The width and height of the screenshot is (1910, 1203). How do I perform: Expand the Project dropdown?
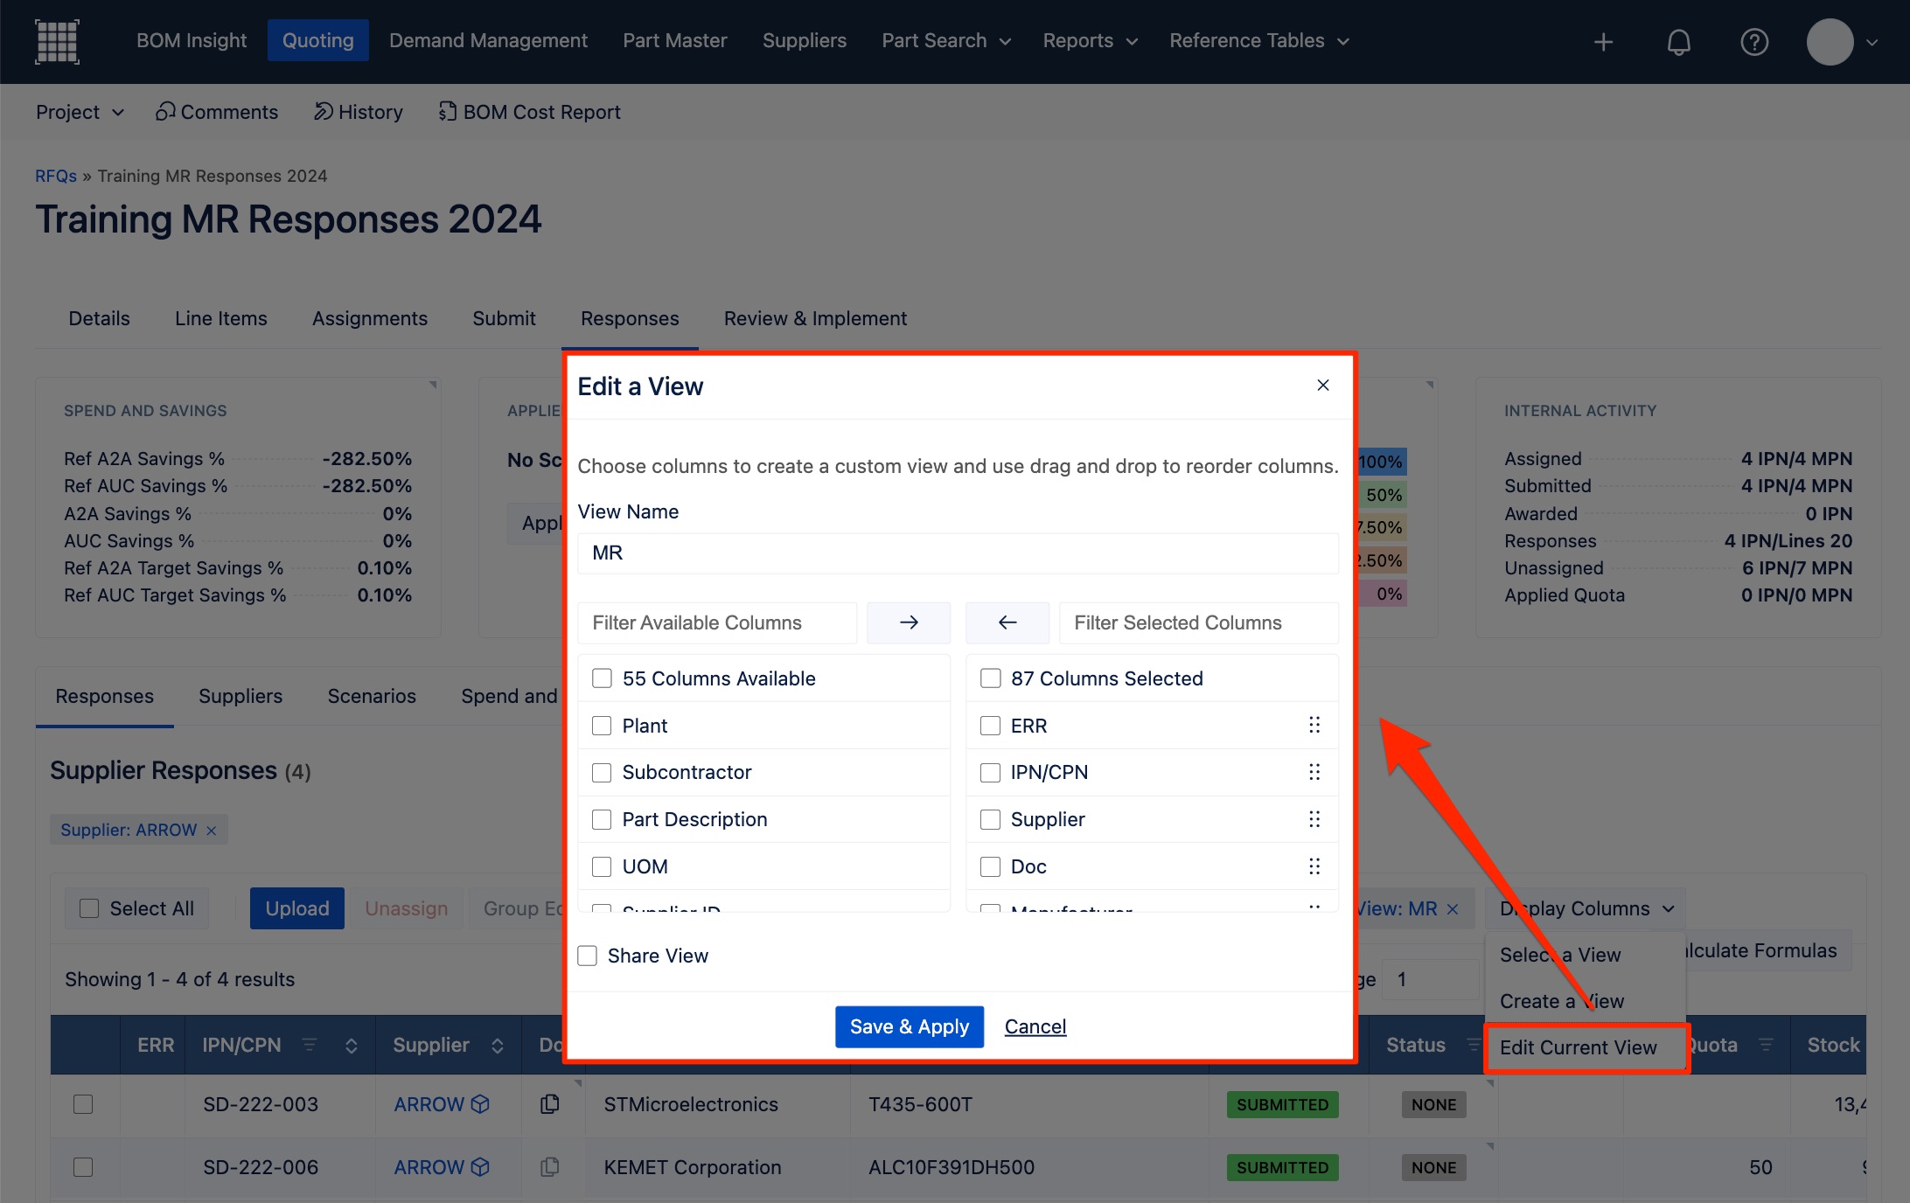(80, 112)
